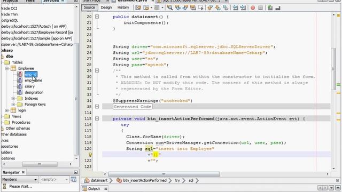Open the <empty> combo box in Navigator
The width and height of the screenshot is (342, 192).
click(x=55, y=179)
